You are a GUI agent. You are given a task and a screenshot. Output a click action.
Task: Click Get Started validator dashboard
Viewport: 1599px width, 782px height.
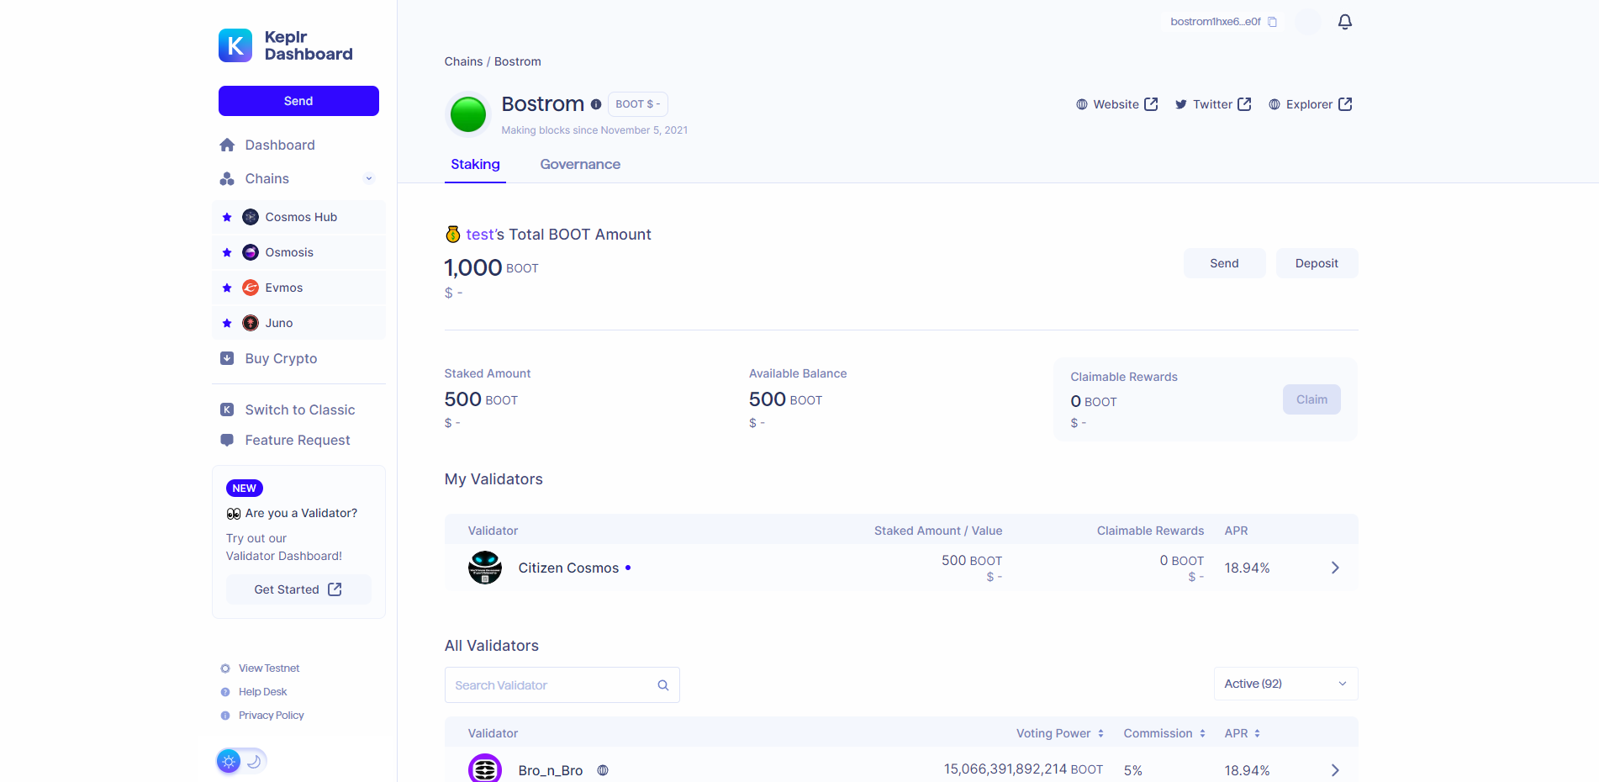coord(298,589)
